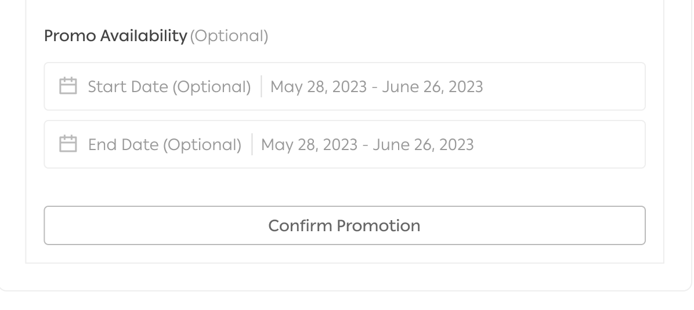Click the Promo Availability heading
This screenshot has width=694, height=310.
click(115, 36)
